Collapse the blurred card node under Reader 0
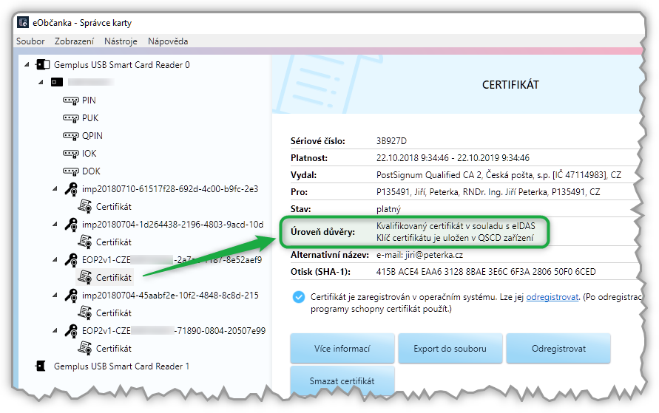Image resolution: width=659 pixels, height=413 pixels. click(x=41, y=82)
